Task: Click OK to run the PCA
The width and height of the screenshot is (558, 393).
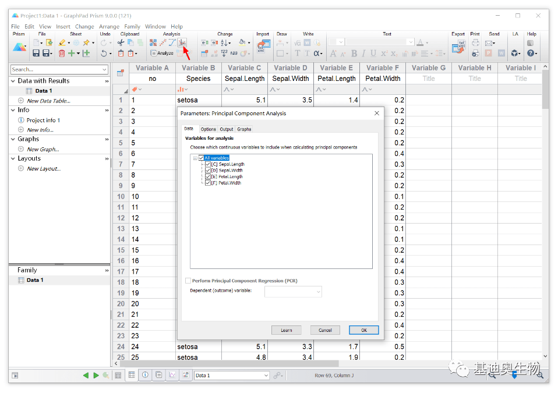Action: (363, 330)
